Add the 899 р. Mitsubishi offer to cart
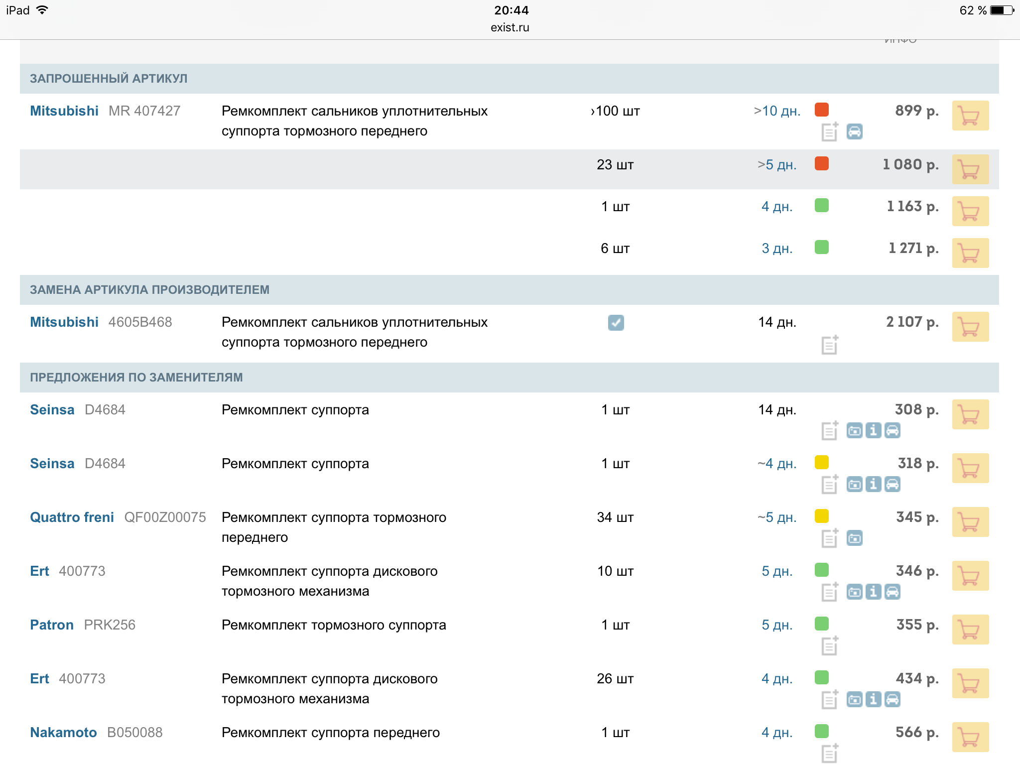The image size is (1020, 765). coord(970,116)
